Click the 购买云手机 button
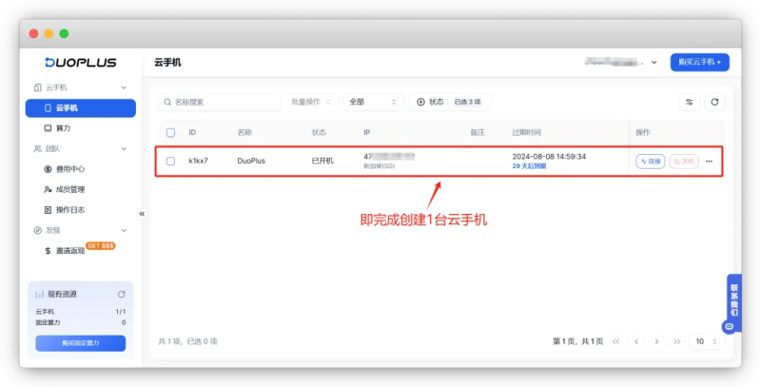This screenshot has height=387, width=761. pyautogui.click(x=700, y=62)
